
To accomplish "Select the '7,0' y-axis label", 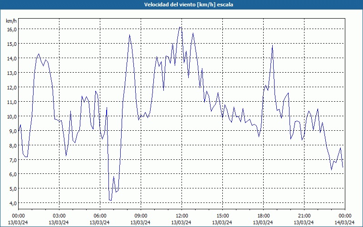I will pos(13,160).
